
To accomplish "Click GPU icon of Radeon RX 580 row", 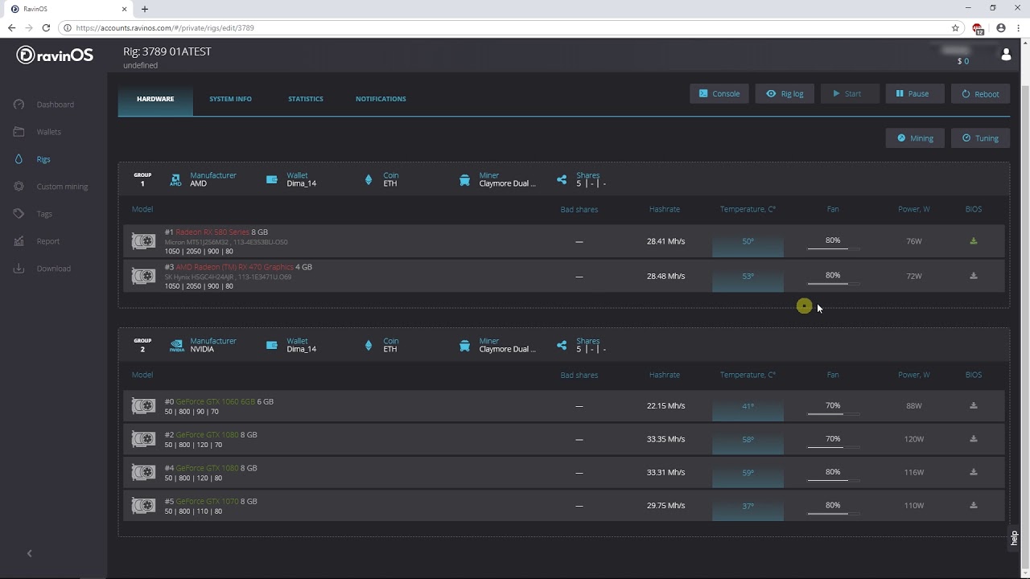I will tap(143, 241).
